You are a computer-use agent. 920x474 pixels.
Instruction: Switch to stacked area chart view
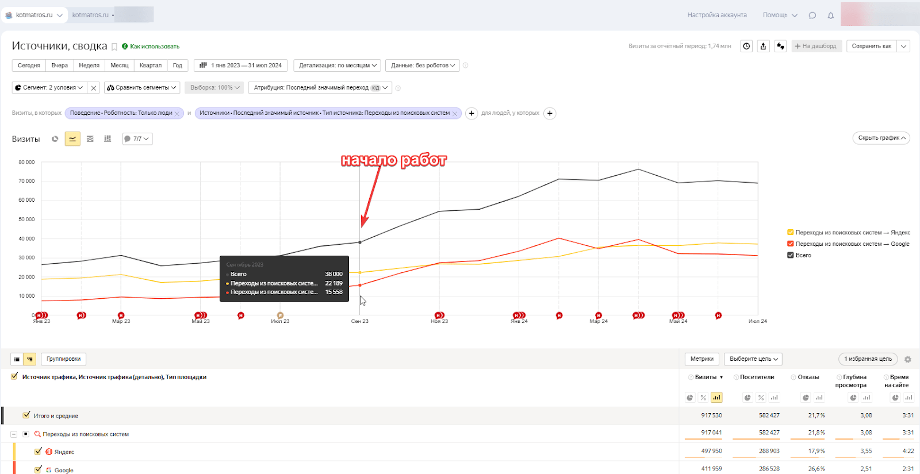point(90,139)
